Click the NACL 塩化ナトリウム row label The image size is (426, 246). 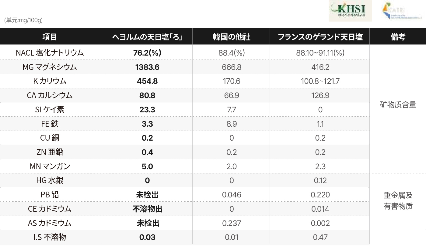[x=50, y=53]
